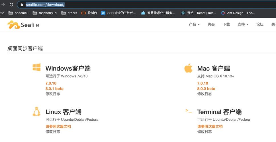Screen dimensions: 276x142
Task: Click the Windows客户端 heading
Action: tap(68, 68)
